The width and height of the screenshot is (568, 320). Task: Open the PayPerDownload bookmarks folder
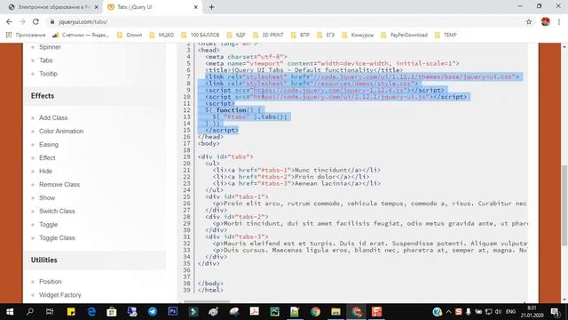(x=405, y=35)
